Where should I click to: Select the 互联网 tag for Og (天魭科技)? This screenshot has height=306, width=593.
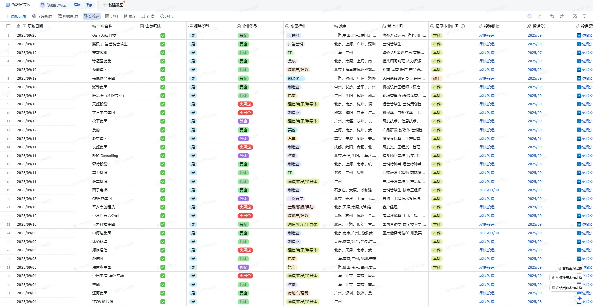(x=294, y=35)
